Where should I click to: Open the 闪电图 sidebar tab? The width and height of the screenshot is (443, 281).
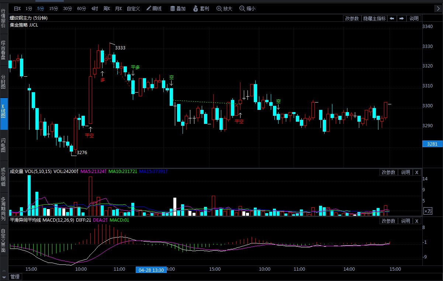point(4,145)
